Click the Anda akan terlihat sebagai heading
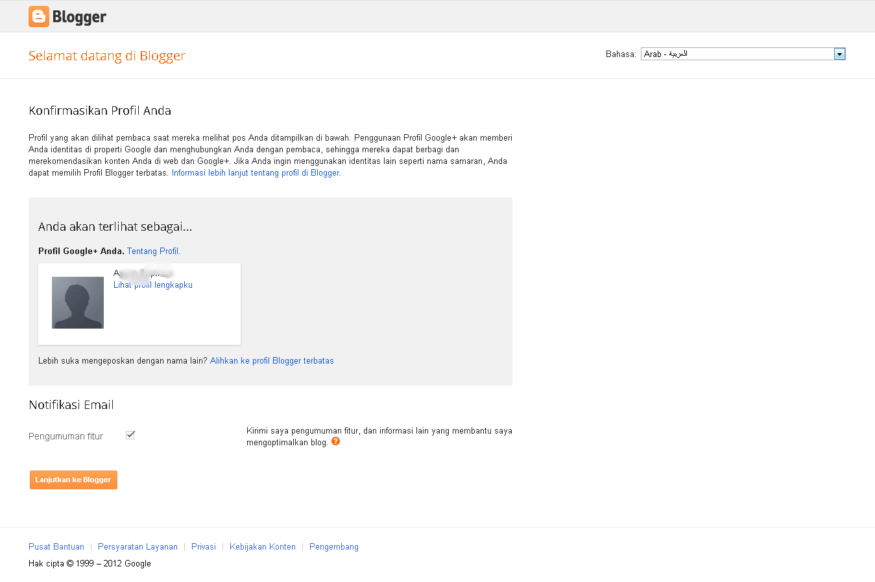The image size is (875, 582). point(115,227)
